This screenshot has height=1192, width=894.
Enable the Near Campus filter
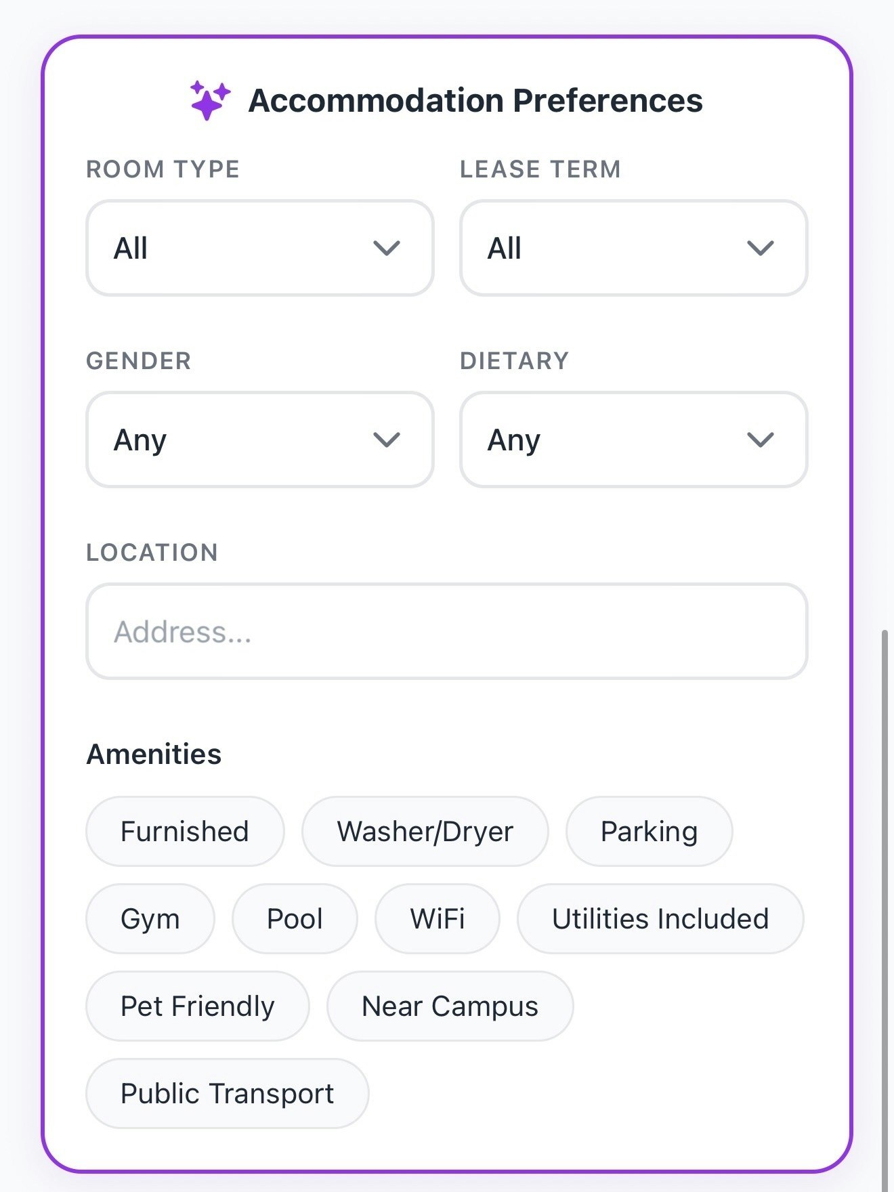click(x=450, y=1006)
